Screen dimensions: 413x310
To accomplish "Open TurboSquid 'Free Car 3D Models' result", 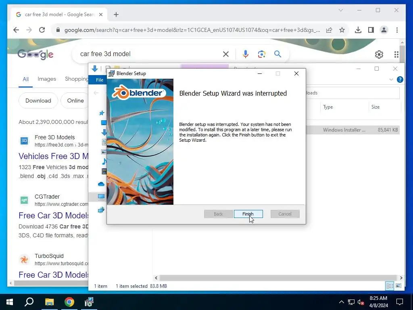I will coord(54,274).
